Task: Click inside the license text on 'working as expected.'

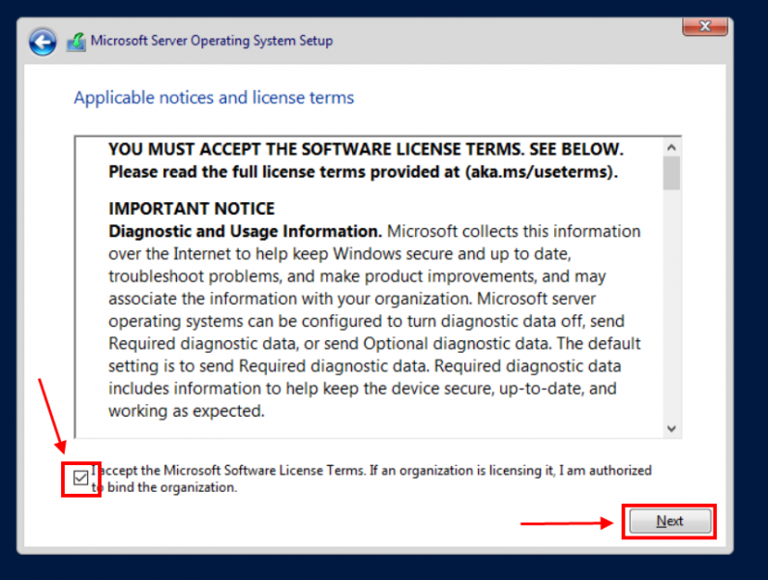Action: click(187, 411)
